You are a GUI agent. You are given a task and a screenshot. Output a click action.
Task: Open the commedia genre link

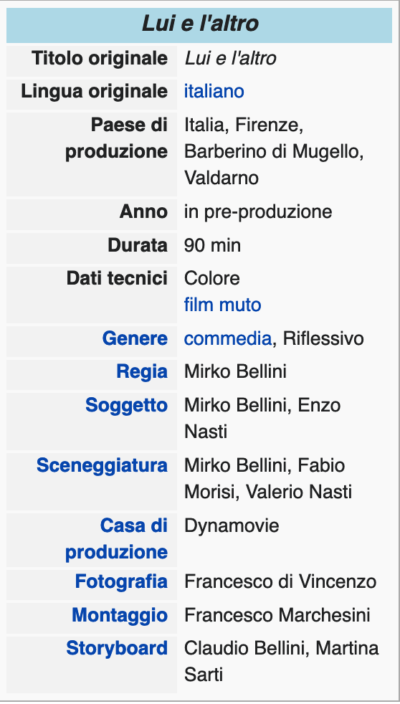pyautogui.click(x=228, y=338)
